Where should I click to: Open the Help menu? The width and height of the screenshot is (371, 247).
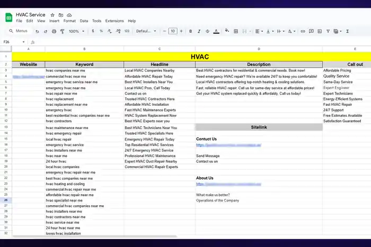(132, 21)
